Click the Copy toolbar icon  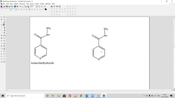point(25,7)
